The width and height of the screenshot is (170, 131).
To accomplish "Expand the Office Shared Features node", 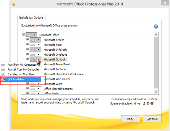I will point(27,88).
